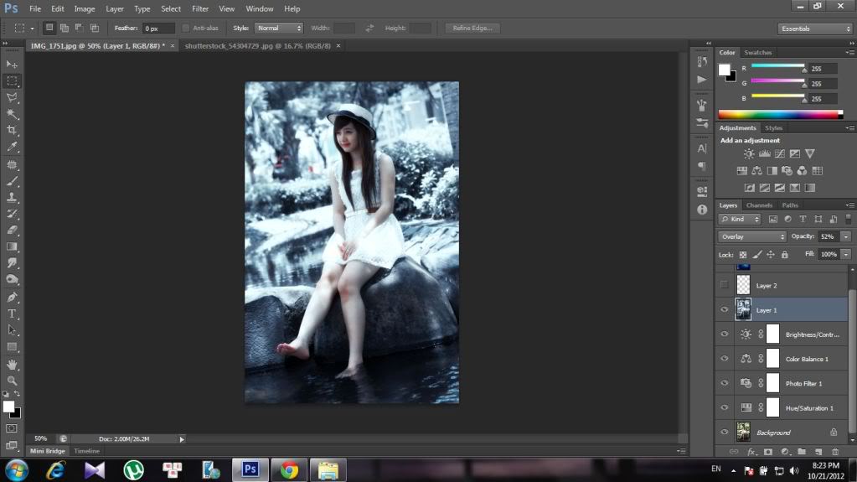Image resolution: width=857 pixels, height=482 pixels.
Task: Open the Layer menu
Action: pyautogui.click(x=114, y=8)
